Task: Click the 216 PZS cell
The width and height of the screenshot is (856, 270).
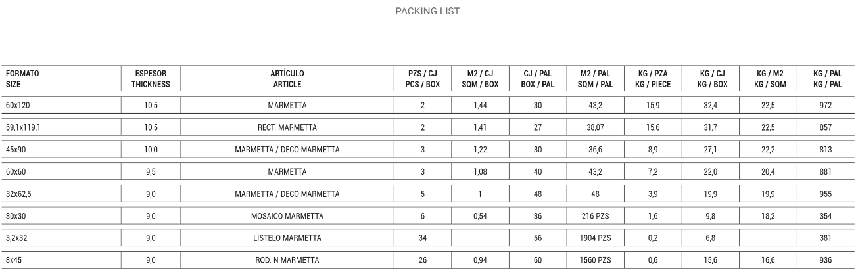Action: (596, 216)
